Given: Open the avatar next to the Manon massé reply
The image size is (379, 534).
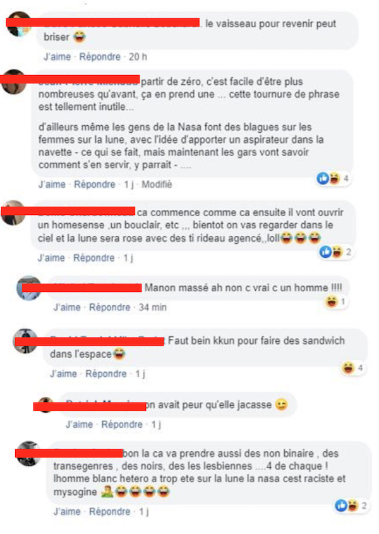Looking at the screenshot, I should 29,288.
